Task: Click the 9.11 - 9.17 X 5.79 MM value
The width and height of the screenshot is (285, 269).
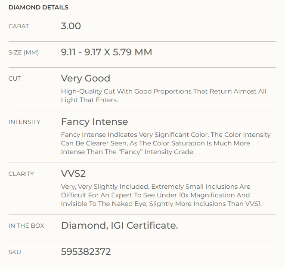Action: click(106, 52)
